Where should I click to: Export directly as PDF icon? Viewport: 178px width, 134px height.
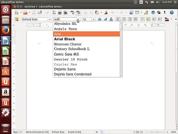pyautogui.click(x=54, y=12)
